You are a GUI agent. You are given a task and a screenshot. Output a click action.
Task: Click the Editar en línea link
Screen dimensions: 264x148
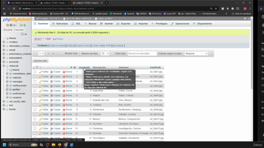57,46
